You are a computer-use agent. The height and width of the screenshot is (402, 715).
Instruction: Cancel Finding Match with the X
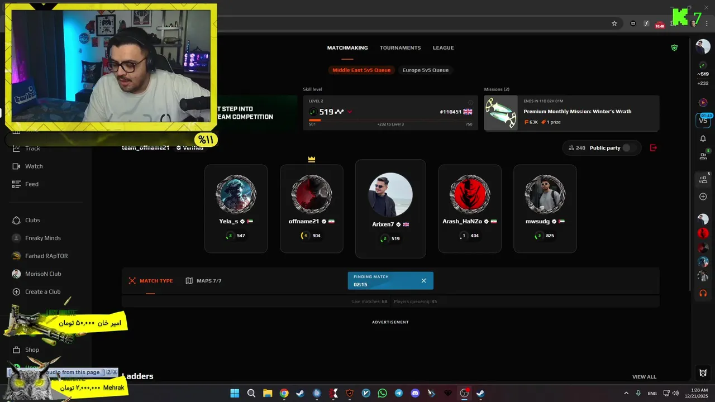(x=423, y=281)
